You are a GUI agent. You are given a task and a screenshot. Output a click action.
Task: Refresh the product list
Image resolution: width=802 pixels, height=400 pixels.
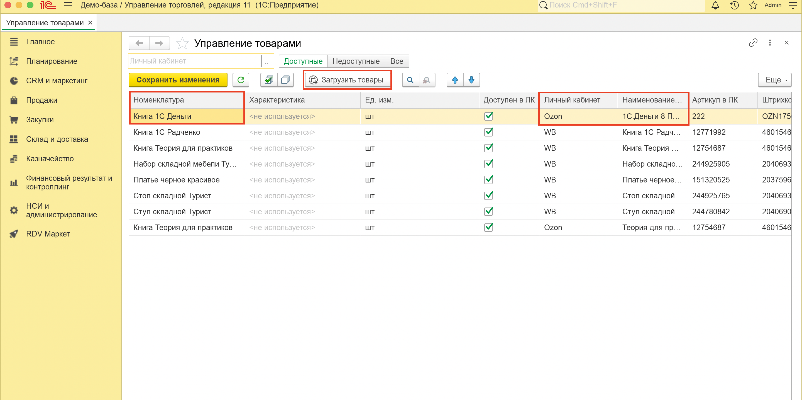pyautogui.click(x=241, y=80)
